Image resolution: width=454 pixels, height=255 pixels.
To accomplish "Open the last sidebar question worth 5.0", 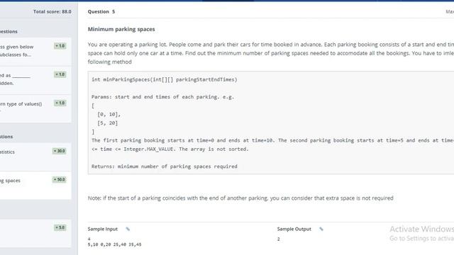I will tap(35, 233).
